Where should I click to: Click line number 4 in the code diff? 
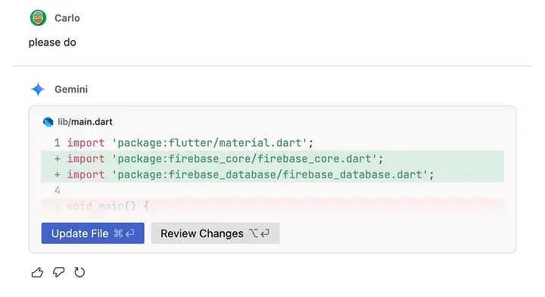click(58, 190)
